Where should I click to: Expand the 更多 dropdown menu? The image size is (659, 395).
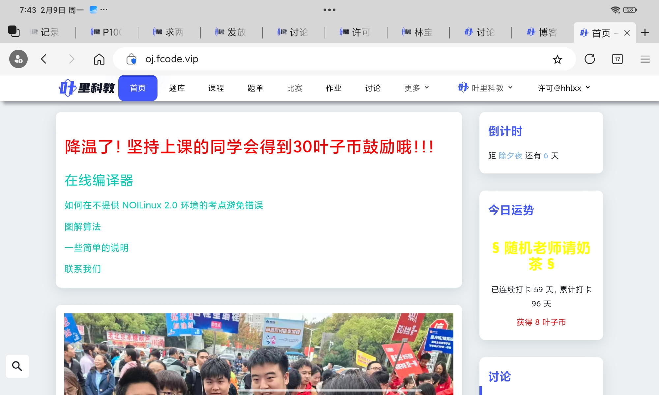[416, 88]
